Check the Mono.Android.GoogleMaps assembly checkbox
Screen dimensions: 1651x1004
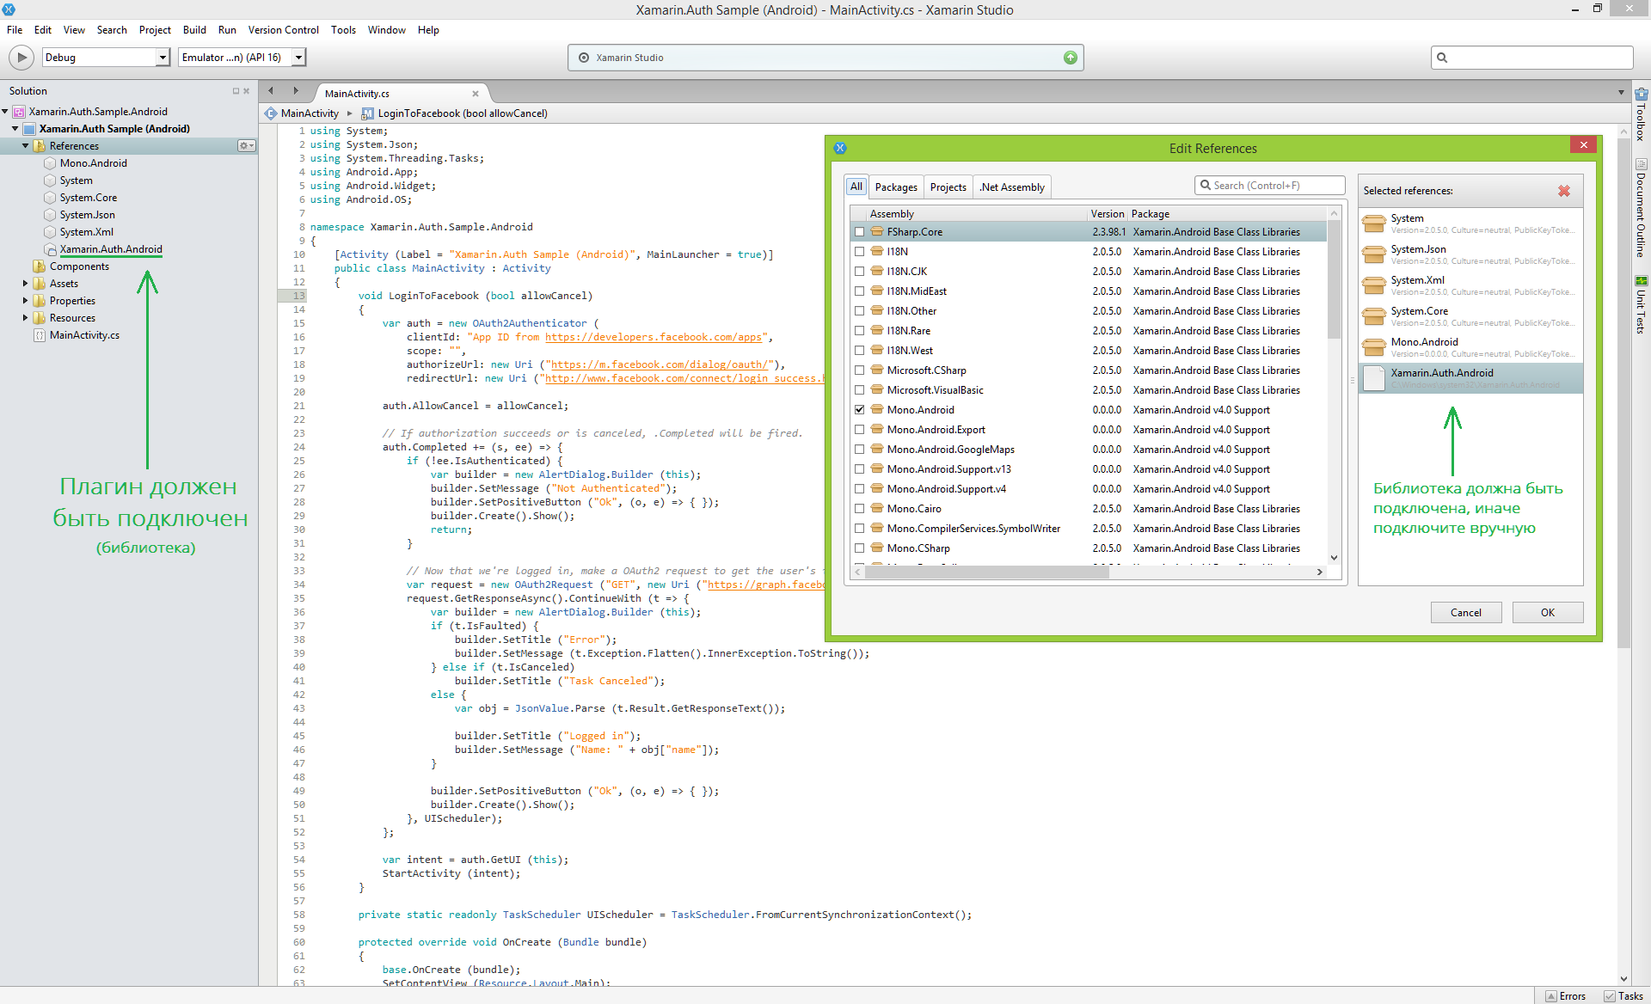(x=859, y=450)
